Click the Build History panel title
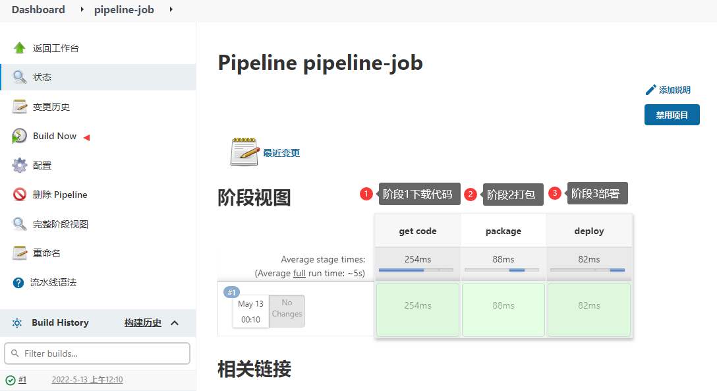Image resolution: width=717 pixels, height=391 pixels. tap(60, 322)
